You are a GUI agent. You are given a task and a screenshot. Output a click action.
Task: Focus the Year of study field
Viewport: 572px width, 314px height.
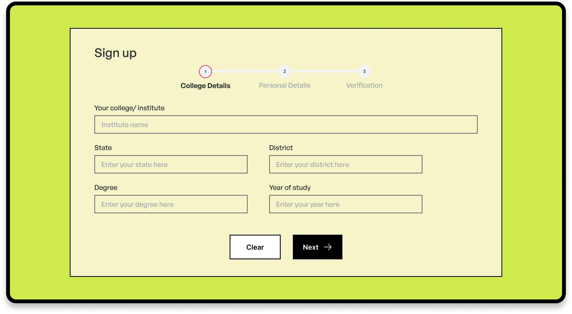(346, 204)
